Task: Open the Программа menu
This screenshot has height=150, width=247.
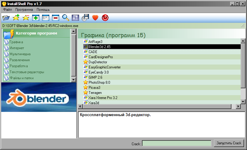Action: click(x=24, y=10)
